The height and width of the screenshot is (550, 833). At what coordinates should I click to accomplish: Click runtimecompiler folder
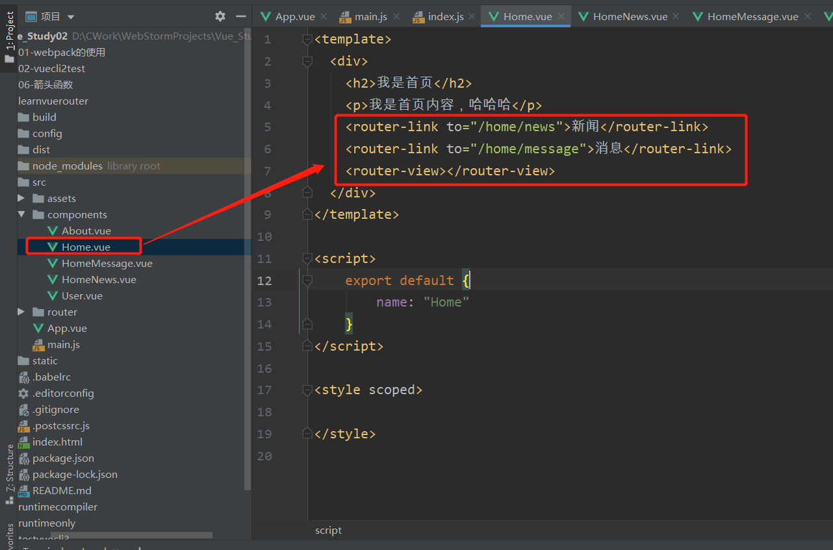pyautogui.click(x=58, y=506)
